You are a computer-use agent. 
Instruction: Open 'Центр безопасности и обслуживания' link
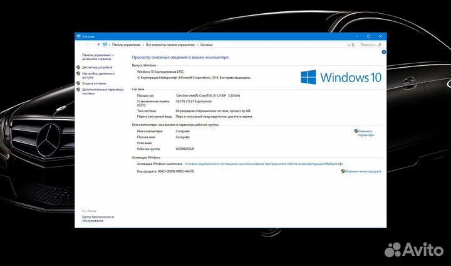(x=98, y=219)
